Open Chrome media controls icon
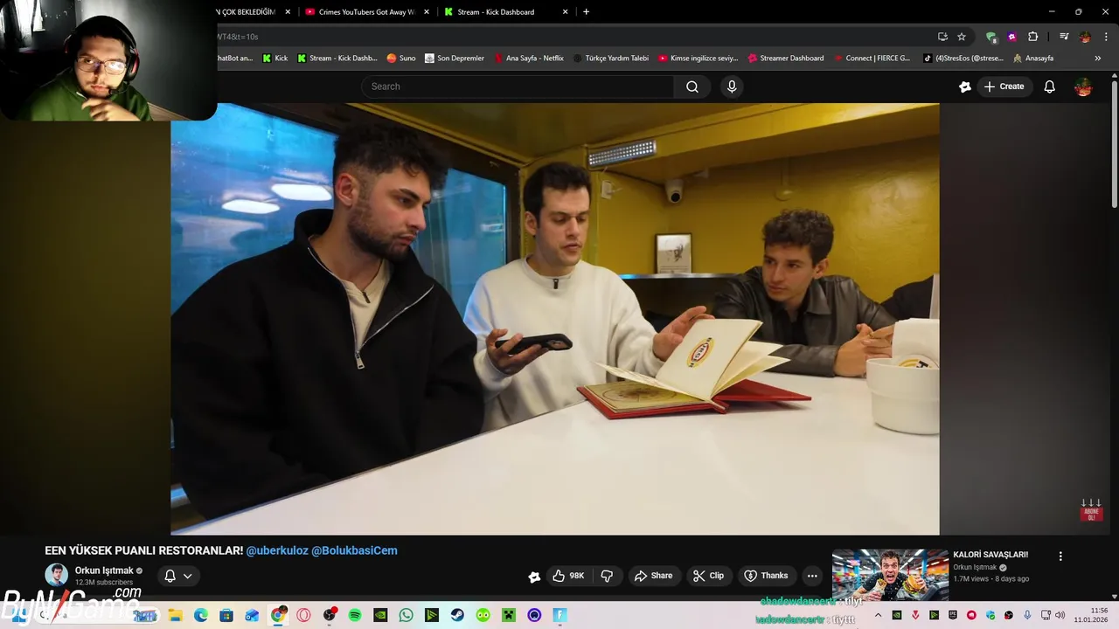1119x629 pixels. pyautogui.click(x=1064, y=37)
